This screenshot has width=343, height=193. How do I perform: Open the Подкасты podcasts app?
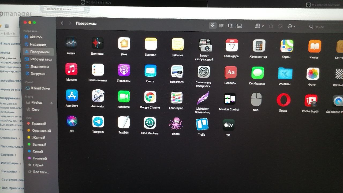[124, 70]
